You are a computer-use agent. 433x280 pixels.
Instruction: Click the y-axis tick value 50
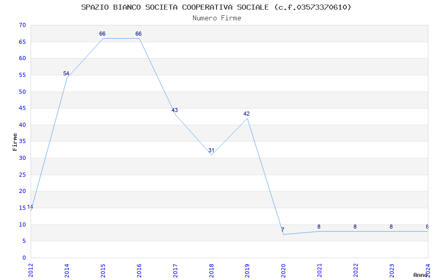point(22,92)
